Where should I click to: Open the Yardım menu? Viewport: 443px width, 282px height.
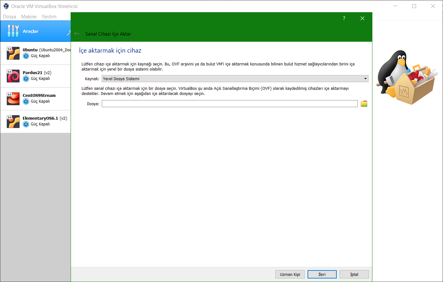coord(49,17)
